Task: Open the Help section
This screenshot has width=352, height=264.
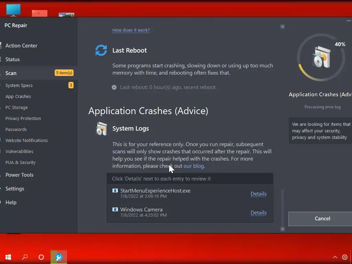Action: coord(11,202)
